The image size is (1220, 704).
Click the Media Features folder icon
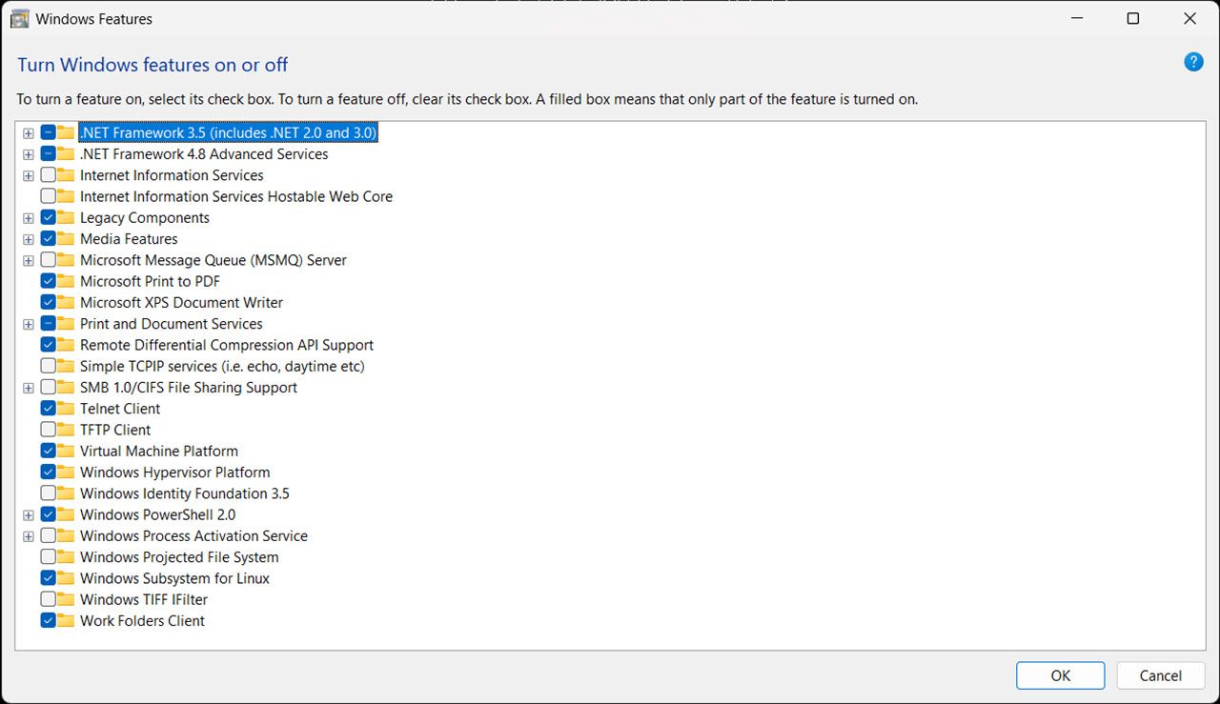click(63, 238)
